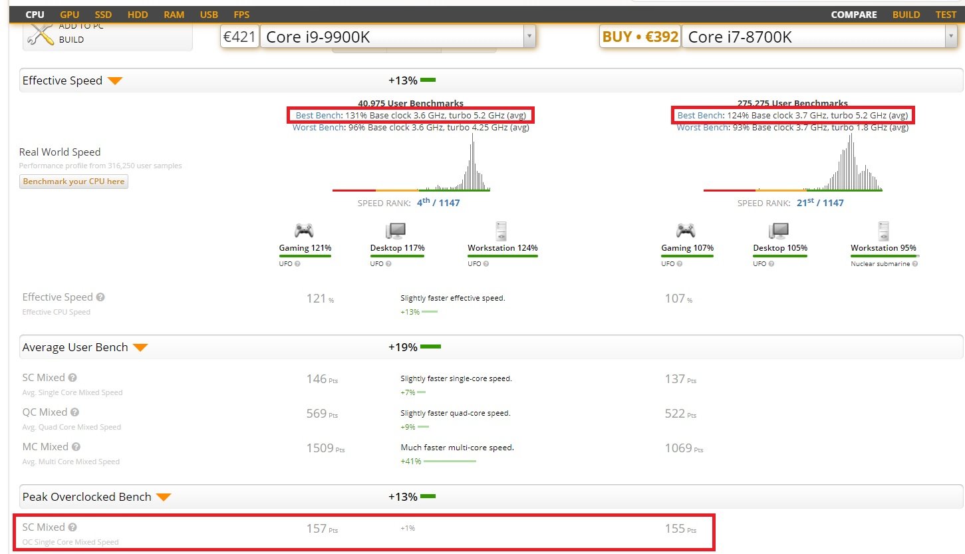Click the Benchmark your CPU here button
Viewport: 965px width, 554px height.
tap(74, 182)
